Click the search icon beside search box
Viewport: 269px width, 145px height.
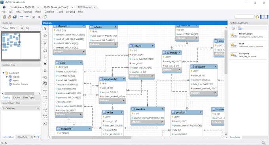[x=257, y=17]
